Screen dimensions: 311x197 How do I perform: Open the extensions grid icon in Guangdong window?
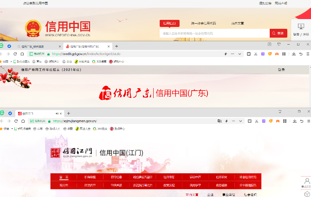coord(284,54)
